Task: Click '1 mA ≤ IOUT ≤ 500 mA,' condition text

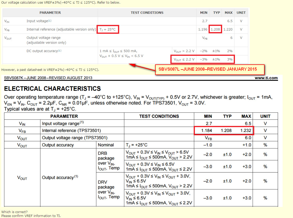Action: tap(118, 51)
